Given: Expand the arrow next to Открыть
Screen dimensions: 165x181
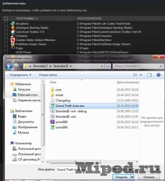Looking at the screenshot, I should 132,177.
